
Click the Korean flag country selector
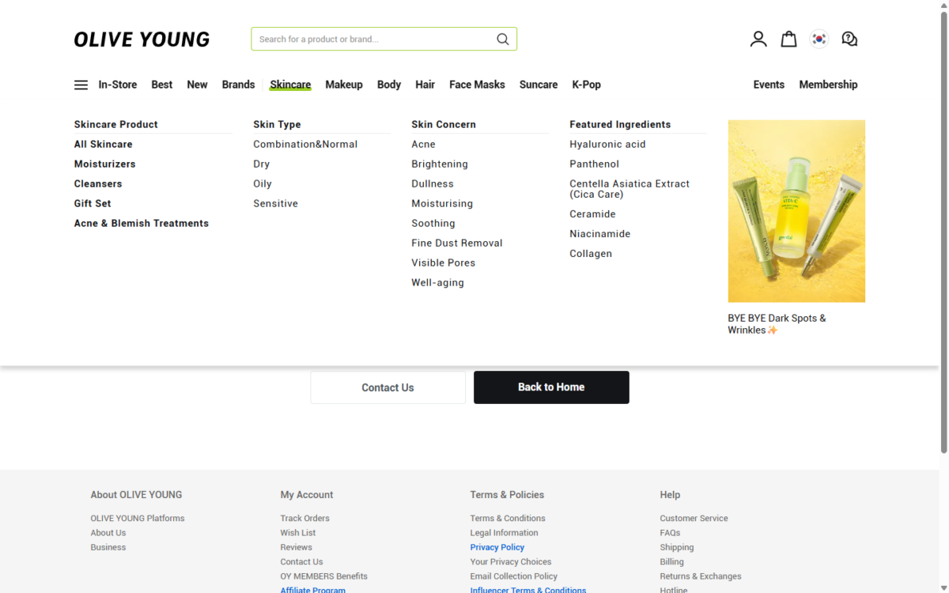819,39
